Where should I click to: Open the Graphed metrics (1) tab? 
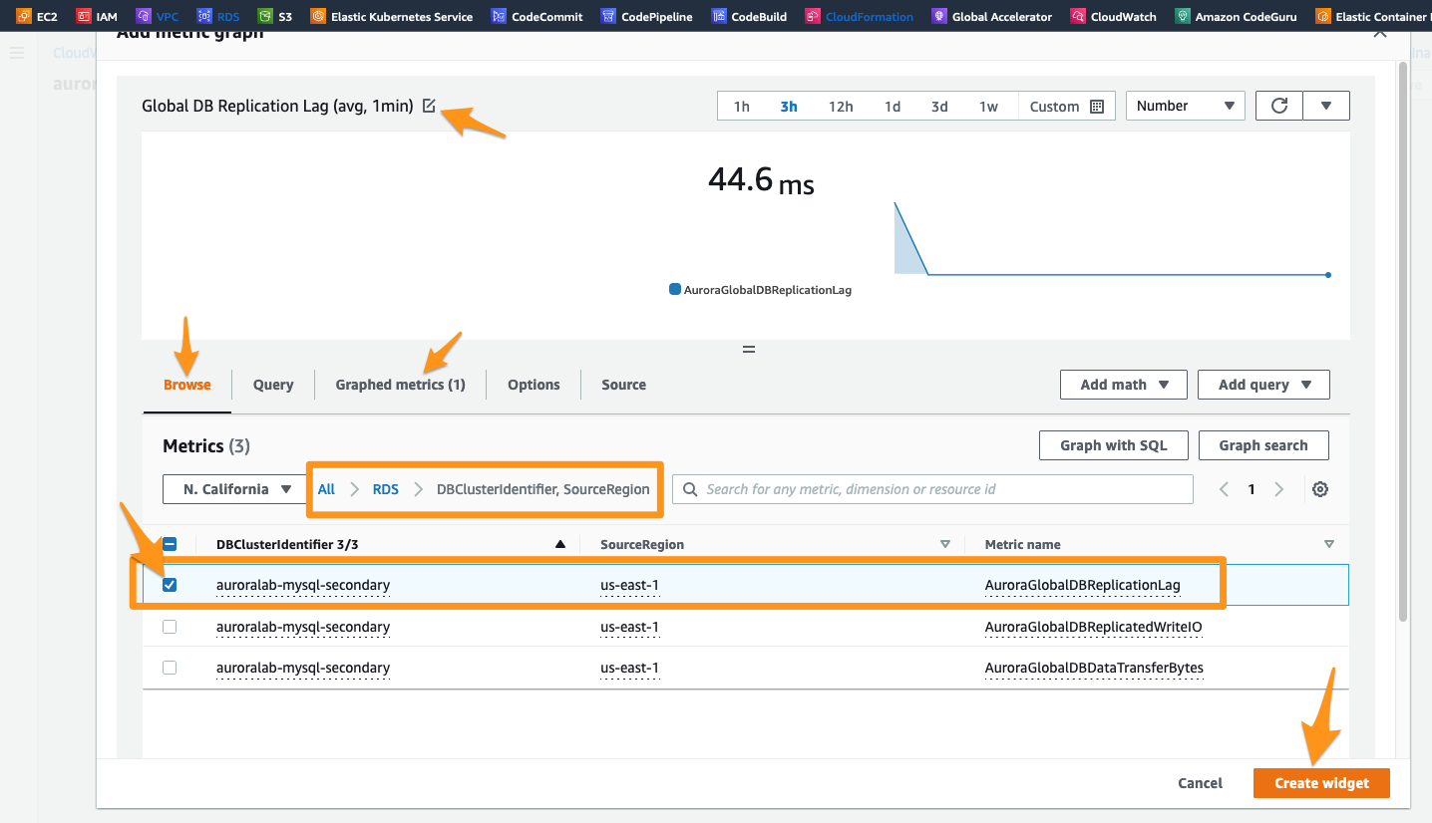click(400, 385)
